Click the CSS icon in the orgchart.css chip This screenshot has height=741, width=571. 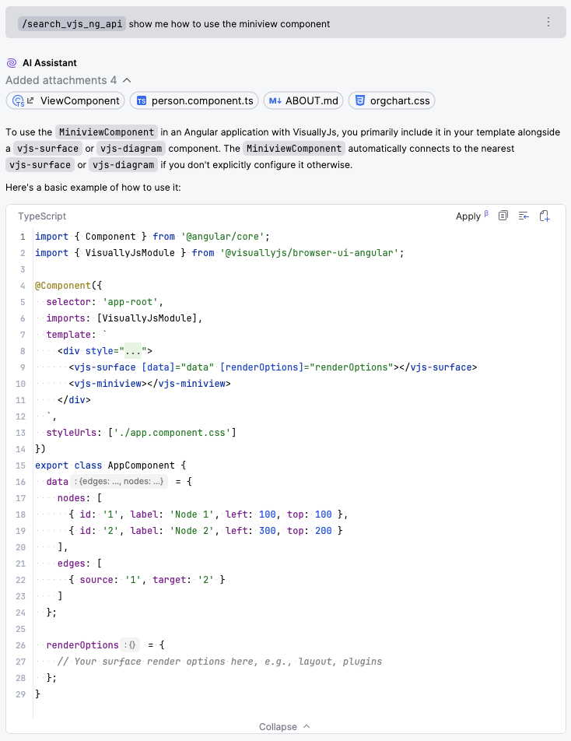pyautogui.click(x=360, y=100)
